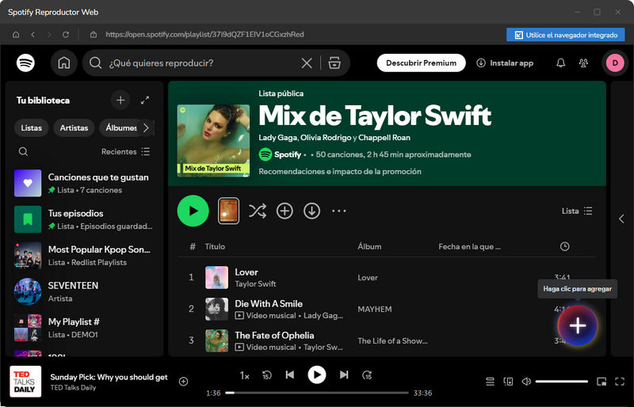634x407 pixels.
Task: Toggle shuffle for the playlist
Action: coord(258,211)
